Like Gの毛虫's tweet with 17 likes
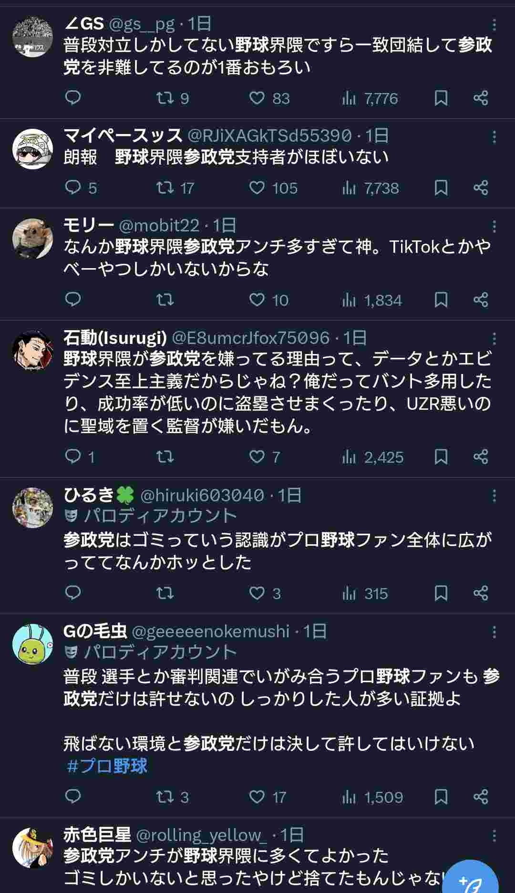The image size is (515, 893). tap(257, 797)
